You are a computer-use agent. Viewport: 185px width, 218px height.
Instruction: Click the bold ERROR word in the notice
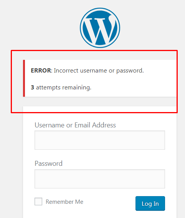(x=41, y=71)
